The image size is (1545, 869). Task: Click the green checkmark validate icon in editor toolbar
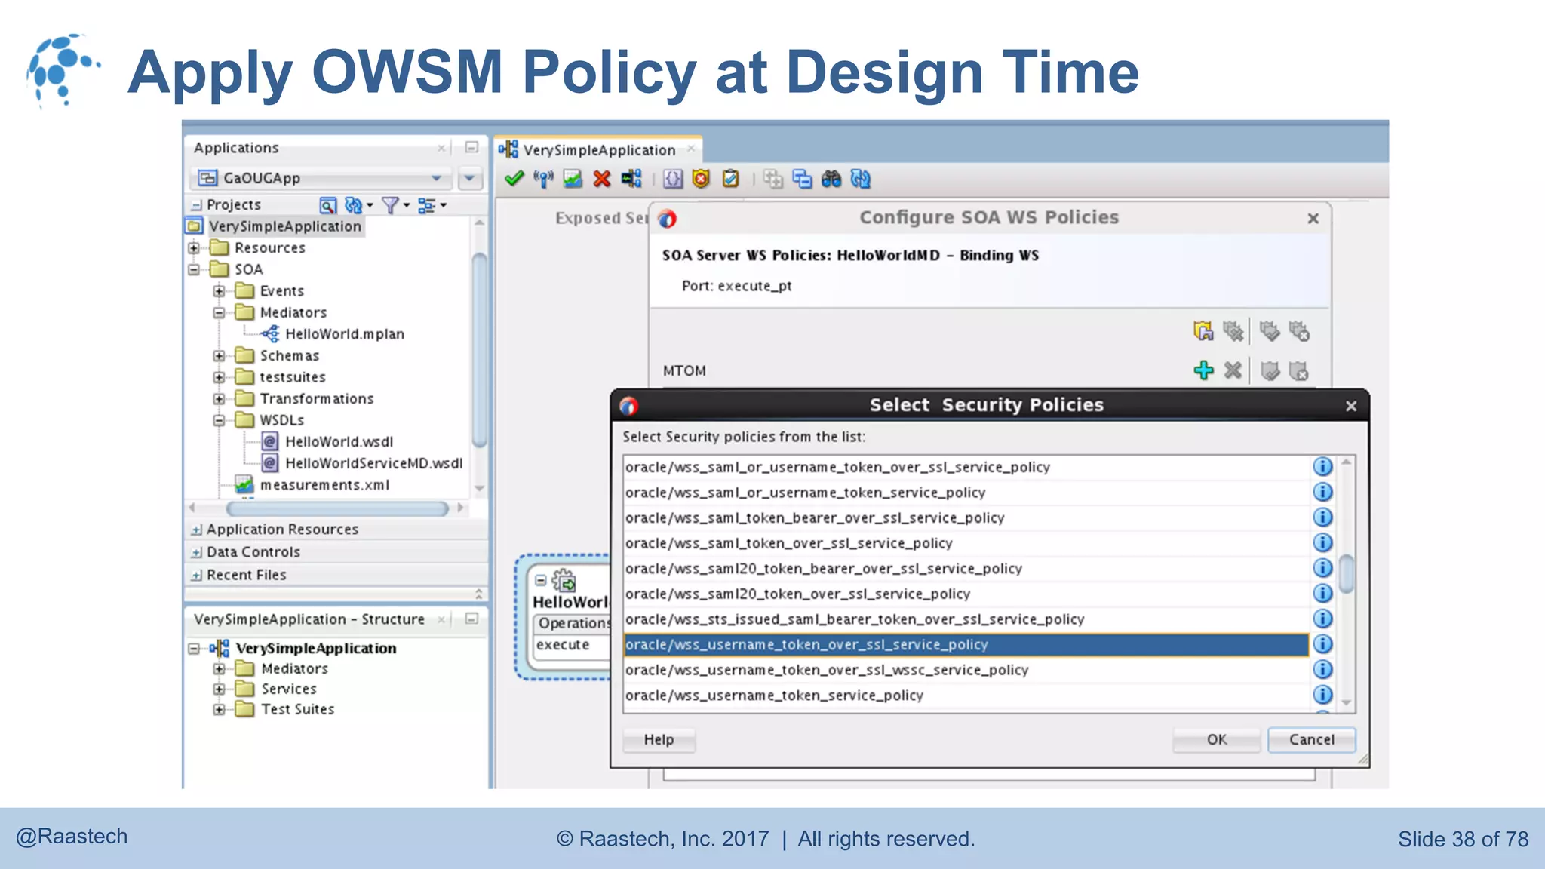(x=514, y=179)
